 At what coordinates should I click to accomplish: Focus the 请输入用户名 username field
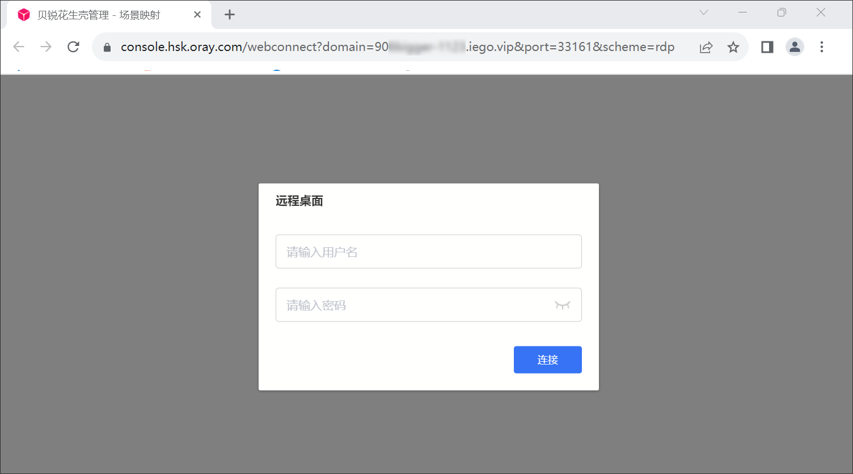pyautogui.click(x=428, y=252)
